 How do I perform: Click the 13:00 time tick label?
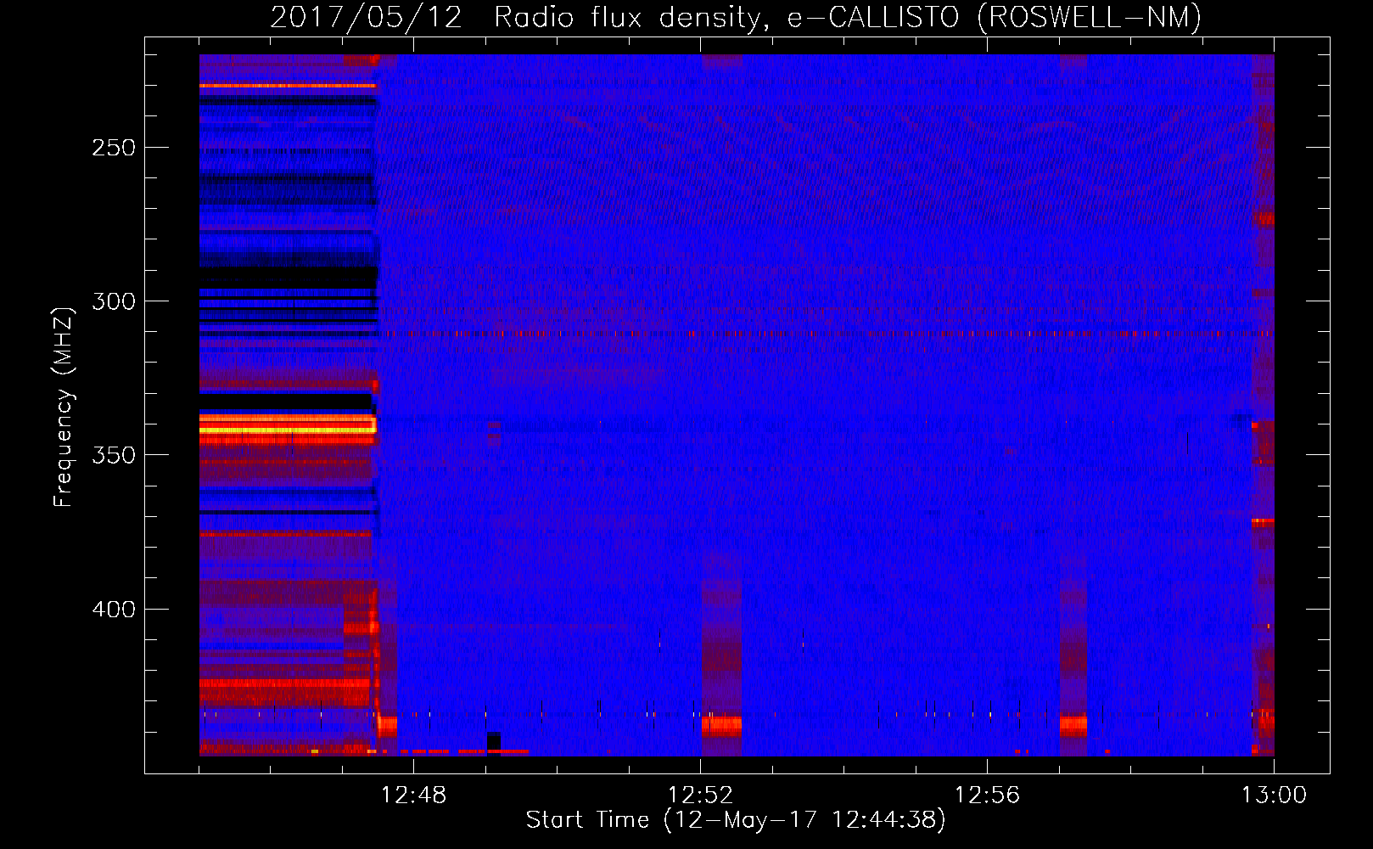tap(1274, 796)
